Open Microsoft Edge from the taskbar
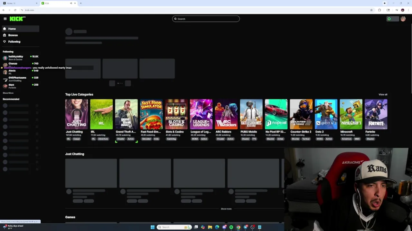Screen dimensions: 412x231 coord(217,227)
